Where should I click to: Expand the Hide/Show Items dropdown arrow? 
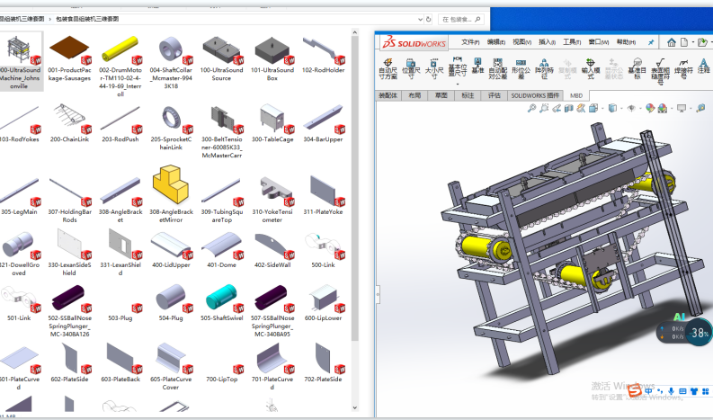pyautogui.click(x=640, y=108)
